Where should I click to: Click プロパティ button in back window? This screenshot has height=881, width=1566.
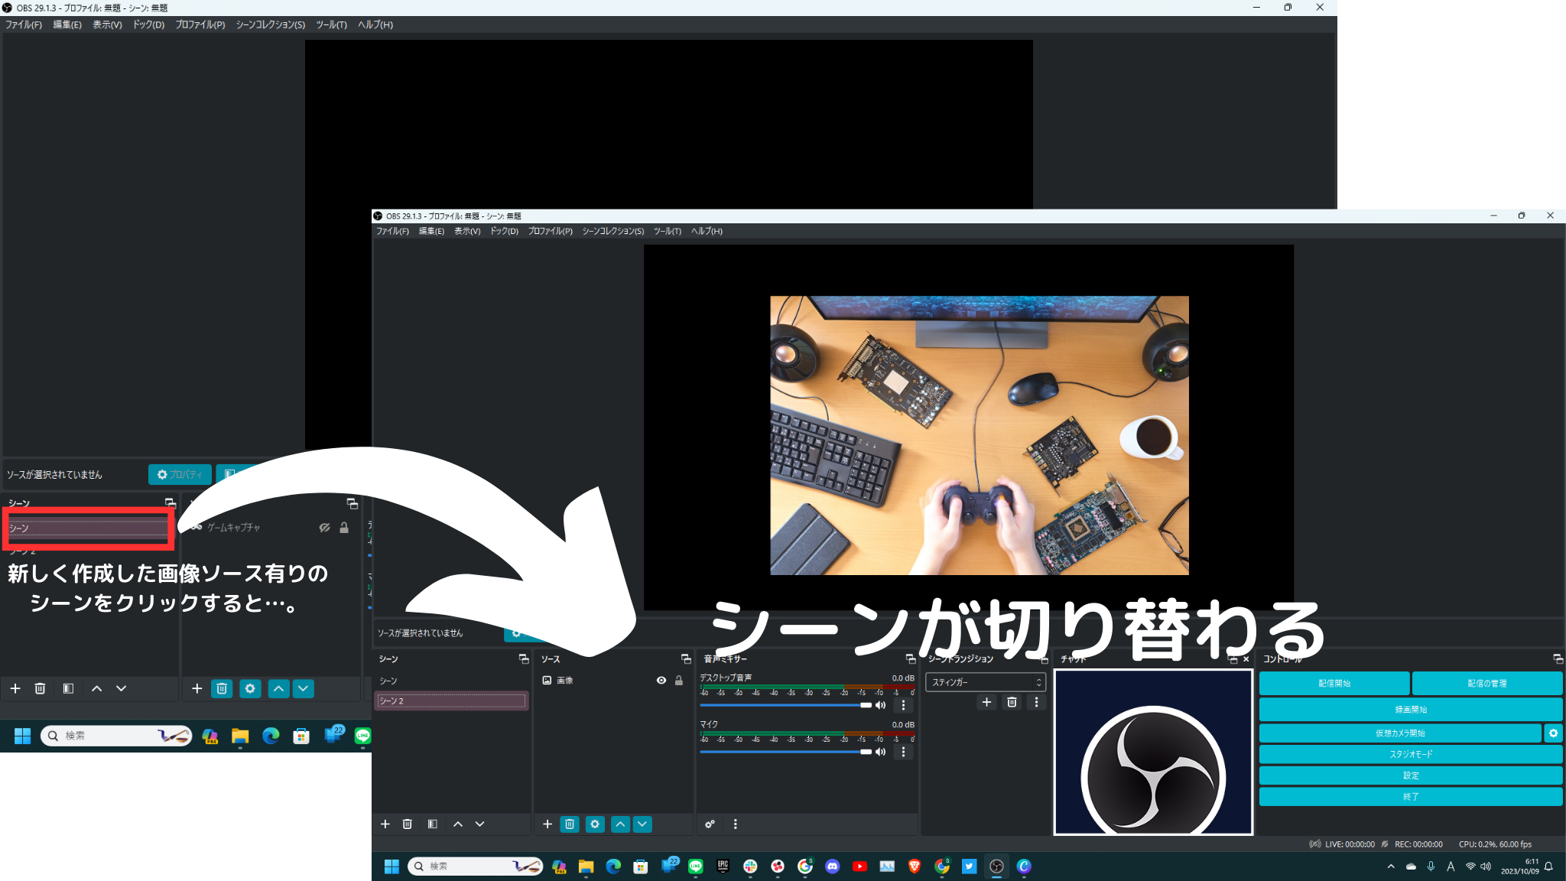[x=180, y=474]
